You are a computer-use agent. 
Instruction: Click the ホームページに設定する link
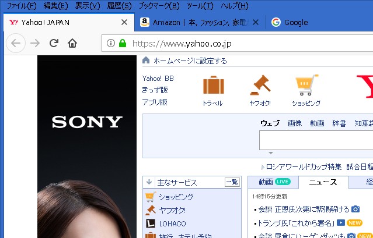tap(190, 61)
